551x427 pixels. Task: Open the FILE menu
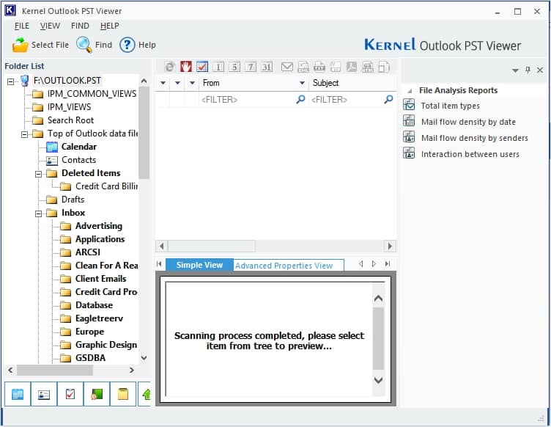[x=22, y=26]
